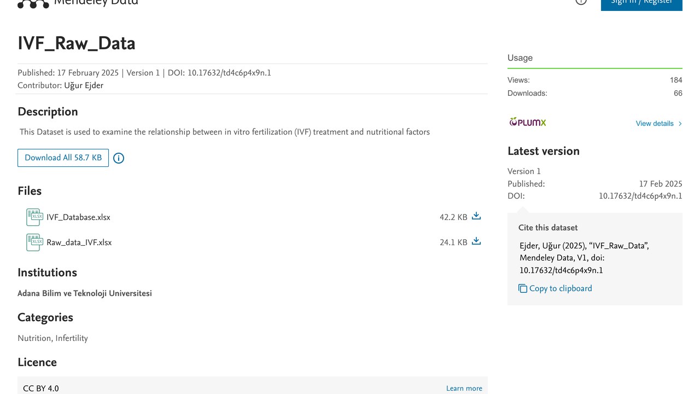Click Learn more for the CC BY 4.0 licence
The image size is (700, 394).
[464, 389]
